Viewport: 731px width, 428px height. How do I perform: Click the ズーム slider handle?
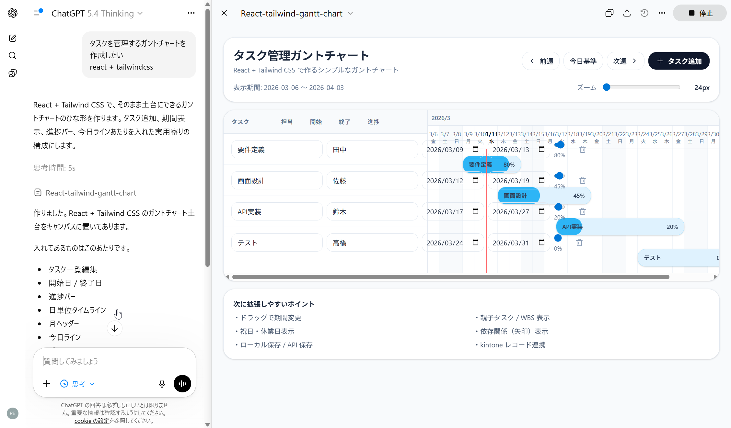point(607,87)
